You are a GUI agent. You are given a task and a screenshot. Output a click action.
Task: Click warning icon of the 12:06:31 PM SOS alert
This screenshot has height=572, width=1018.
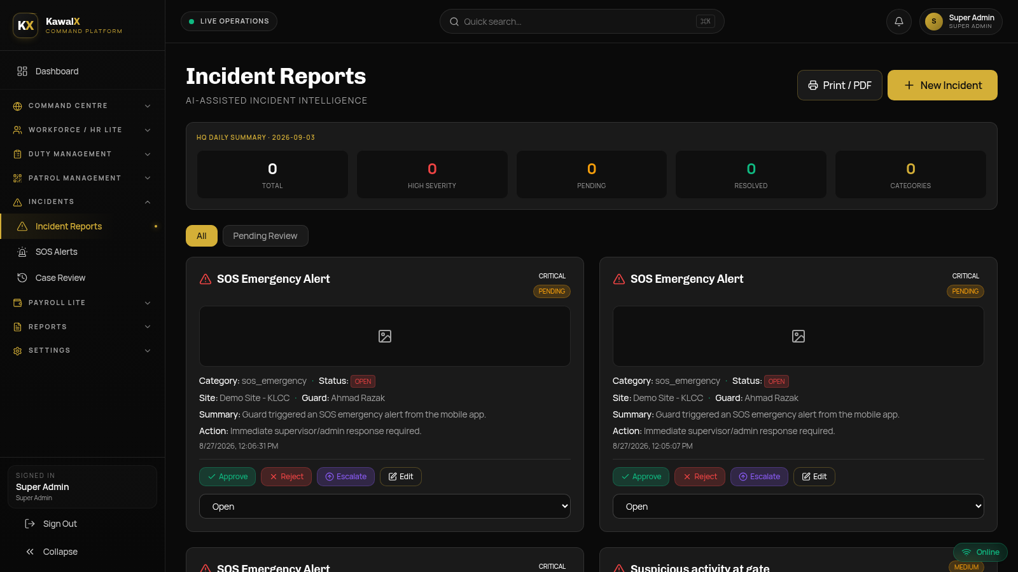click(206, 279)
